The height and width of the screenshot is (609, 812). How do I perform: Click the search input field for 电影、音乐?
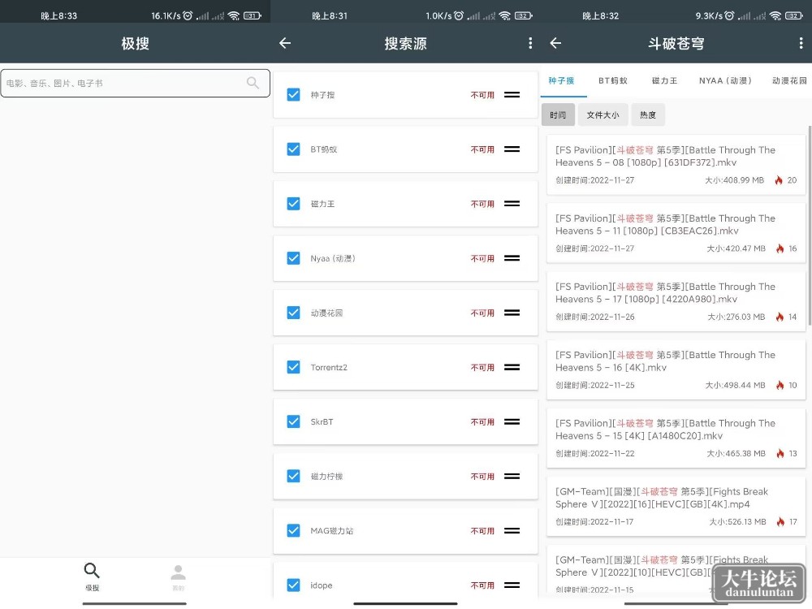pos(135,83)
